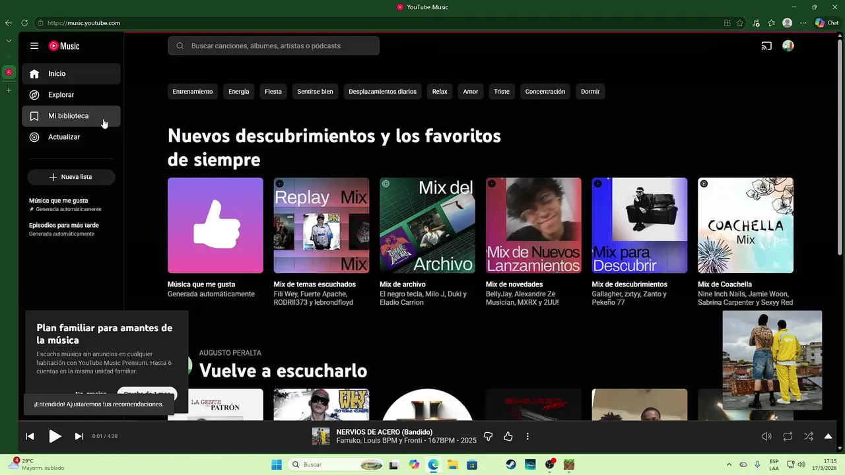Open File Explorer from taskbar

[453, 464]
